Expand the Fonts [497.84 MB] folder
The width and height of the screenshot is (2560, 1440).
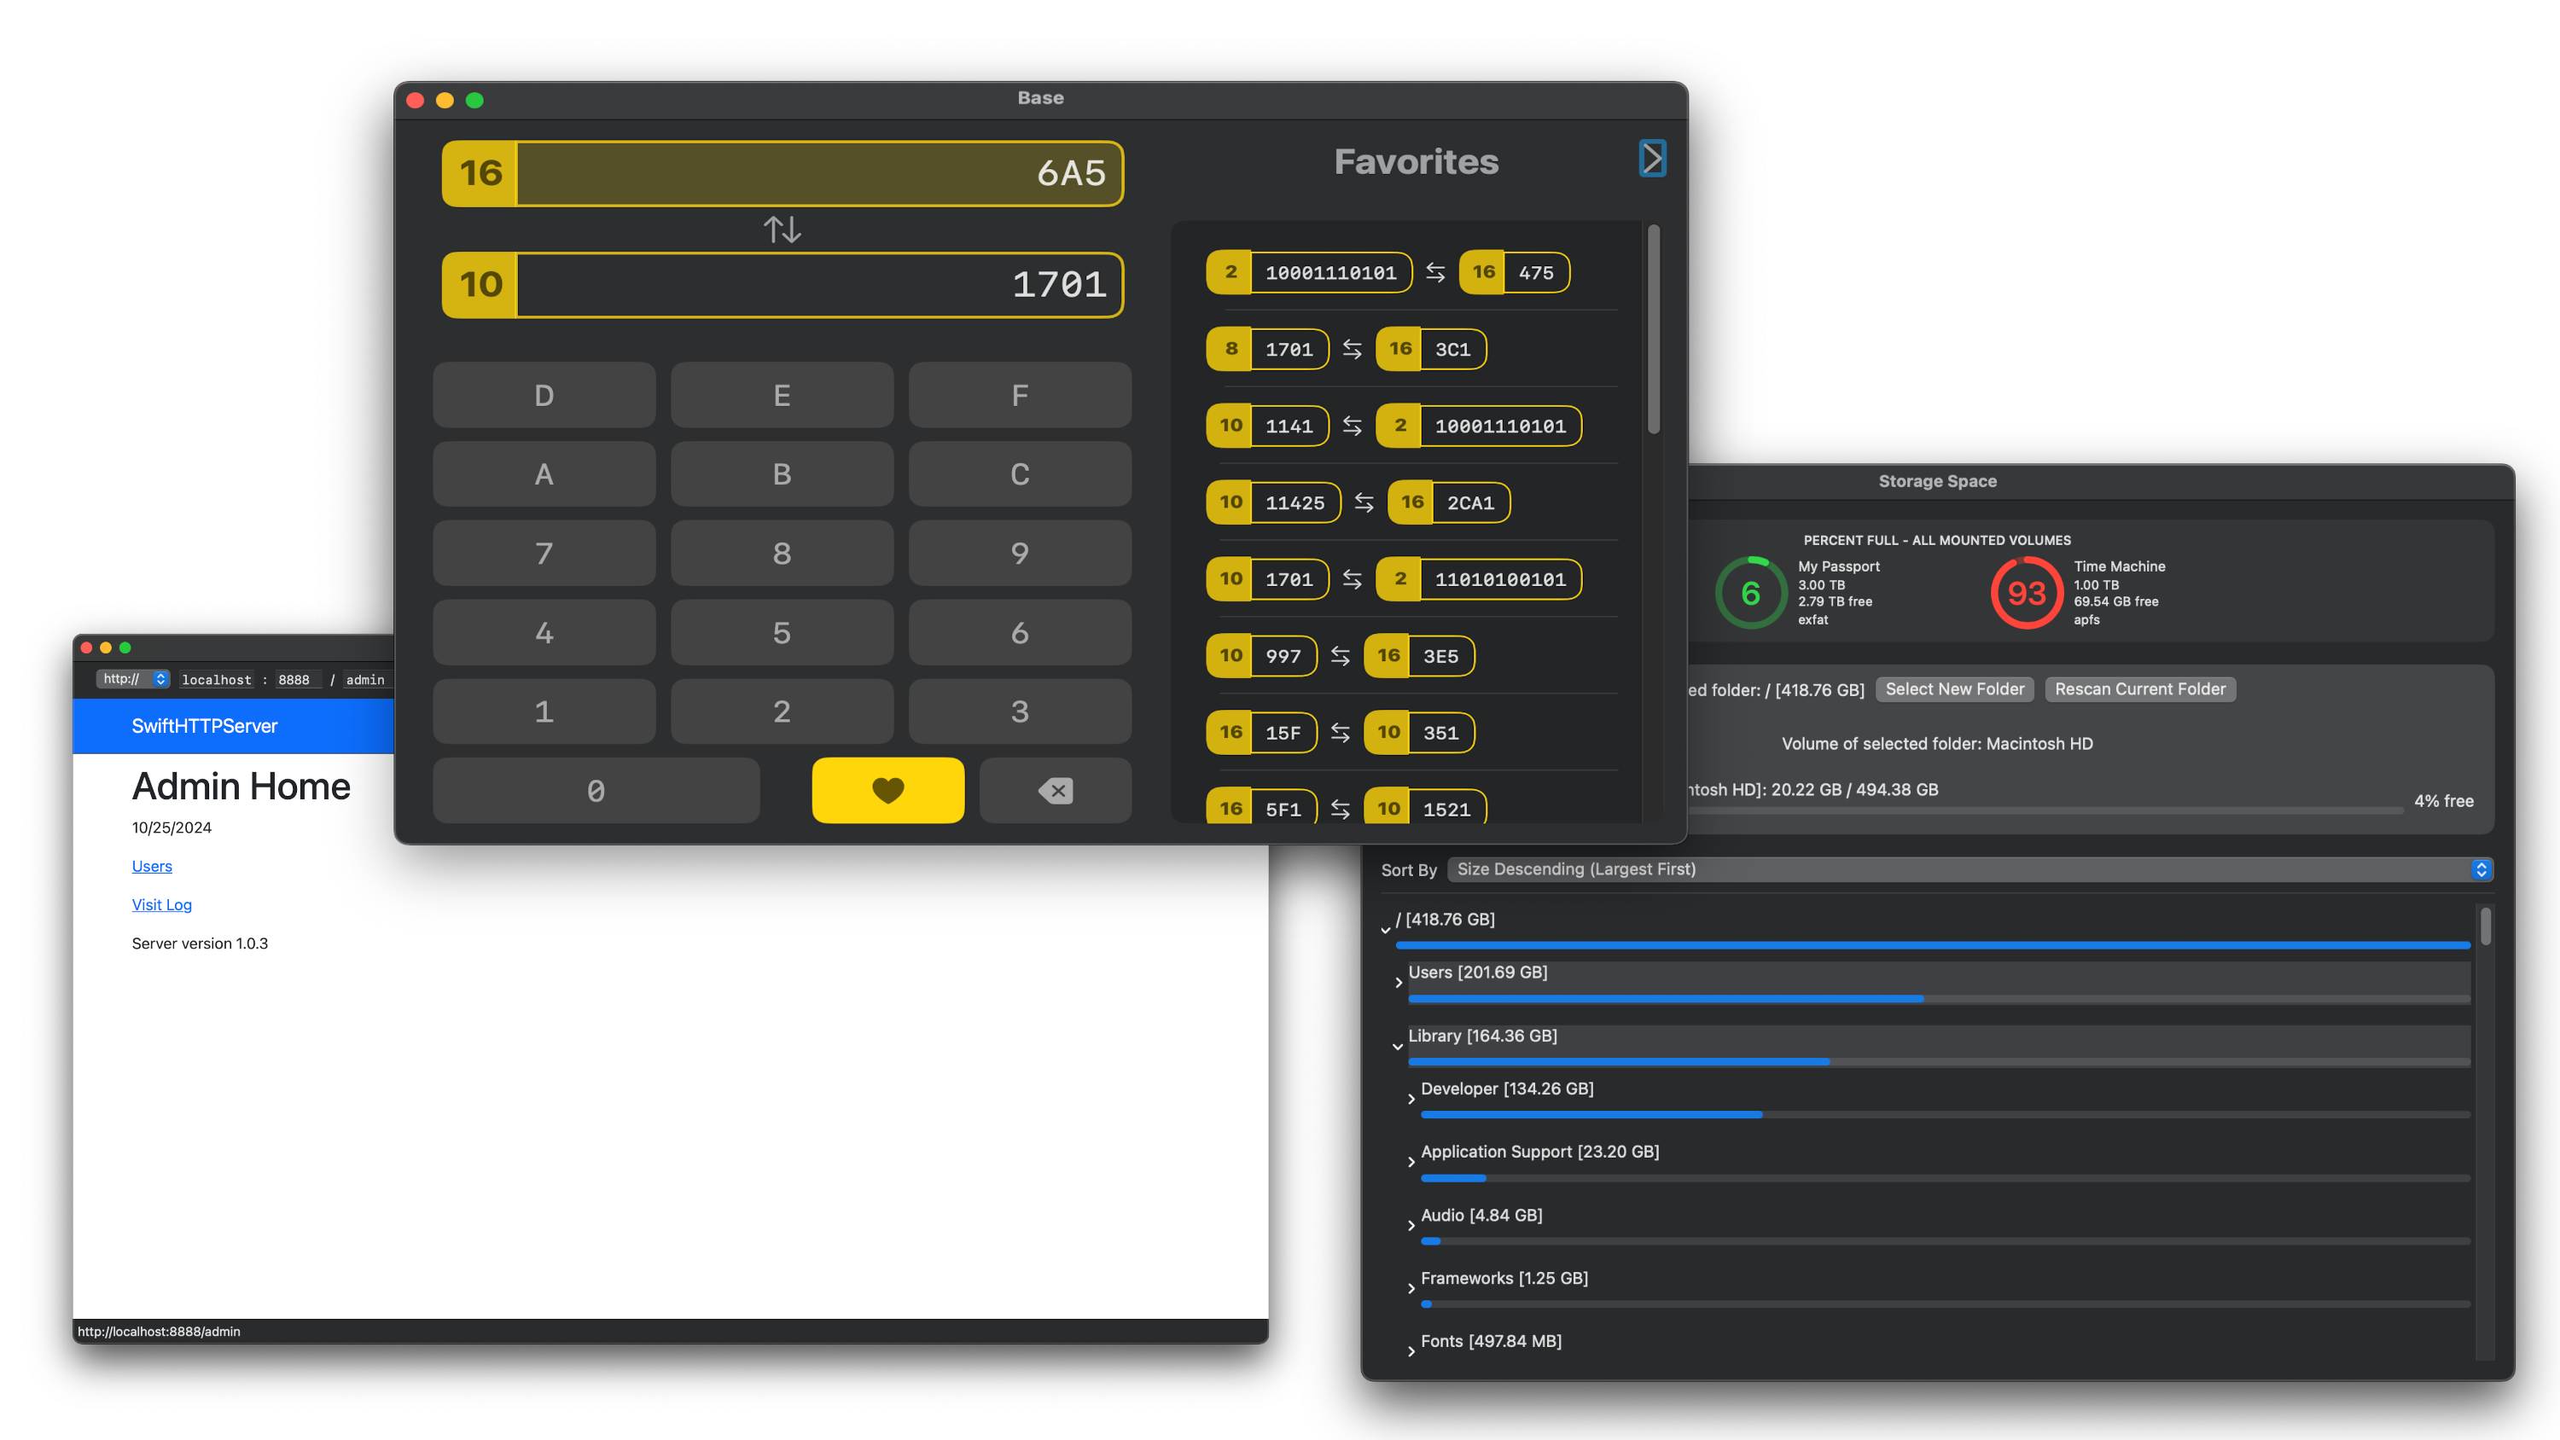click(1411, 1350)
